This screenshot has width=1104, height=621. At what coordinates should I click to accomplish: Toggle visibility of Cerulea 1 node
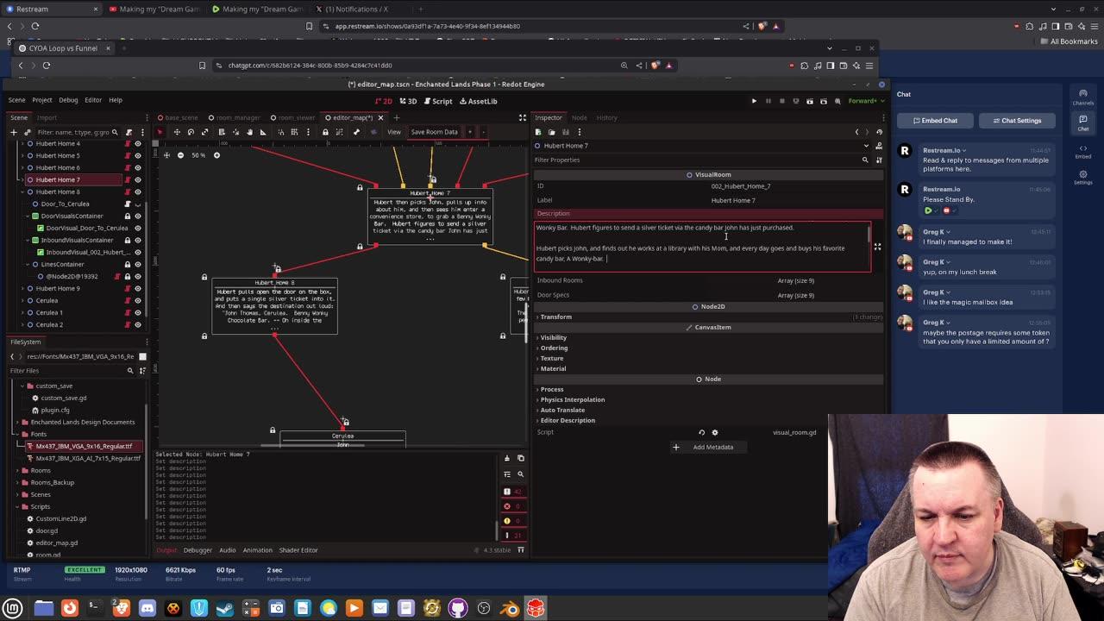138,312
